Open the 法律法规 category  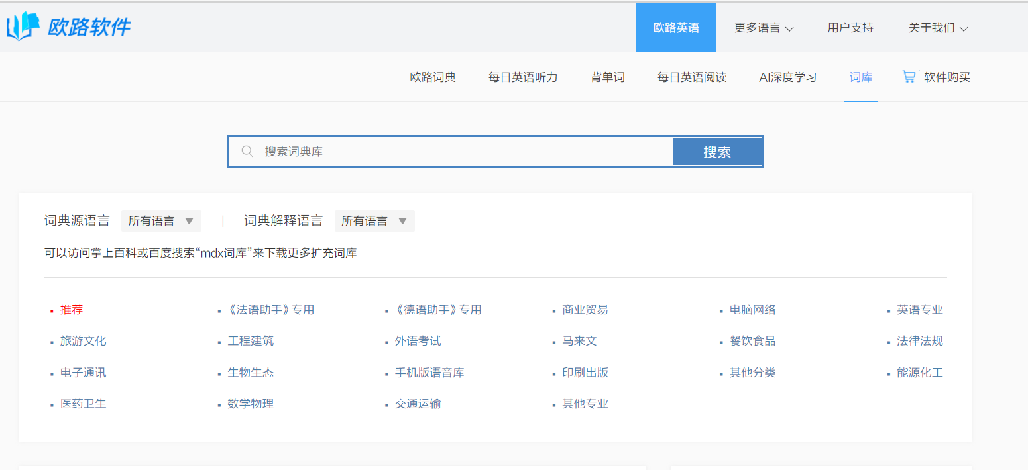point(920,341)
